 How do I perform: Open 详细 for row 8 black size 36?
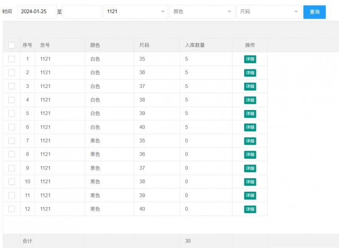coord(250,154)
